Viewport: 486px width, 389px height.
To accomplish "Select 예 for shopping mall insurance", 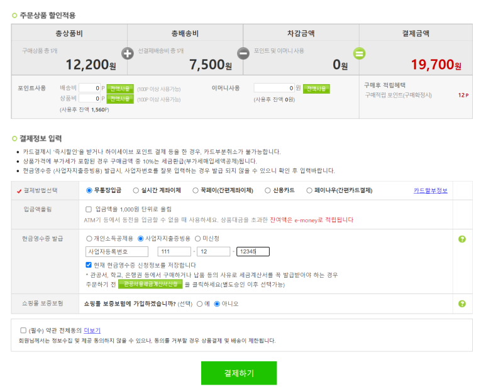I will point(199,304).
